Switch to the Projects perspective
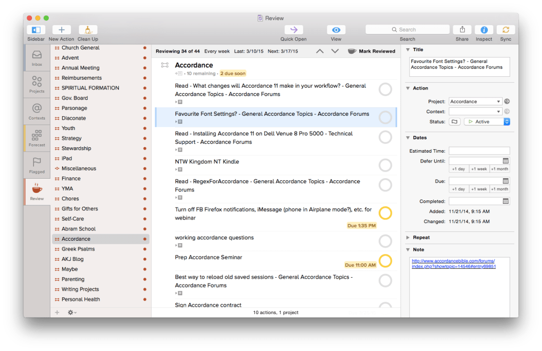This screenshot has width=542, height=351. [36, 83]
